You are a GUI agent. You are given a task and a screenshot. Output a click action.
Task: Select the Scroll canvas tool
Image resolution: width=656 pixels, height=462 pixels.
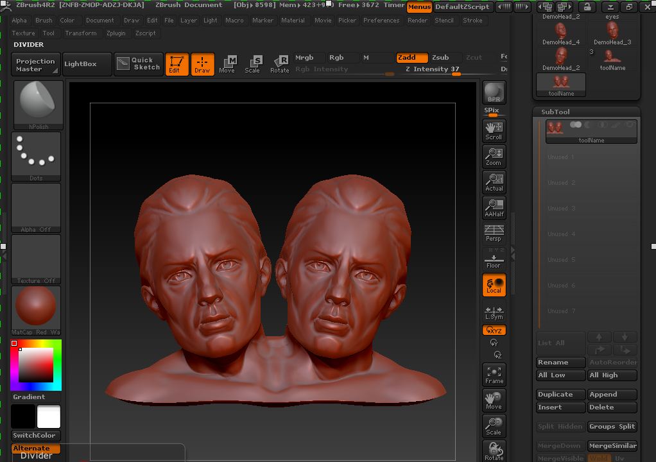click(494, 130)
